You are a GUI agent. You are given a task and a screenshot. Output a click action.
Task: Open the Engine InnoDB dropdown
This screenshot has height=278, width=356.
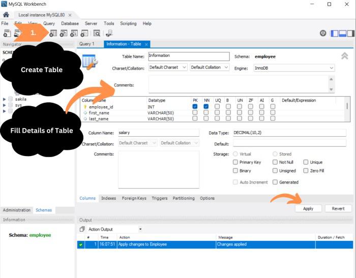(x=294, y=68)
